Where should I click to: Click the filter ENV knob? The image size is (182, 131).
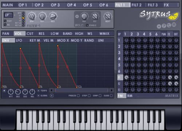pos(32,16)
